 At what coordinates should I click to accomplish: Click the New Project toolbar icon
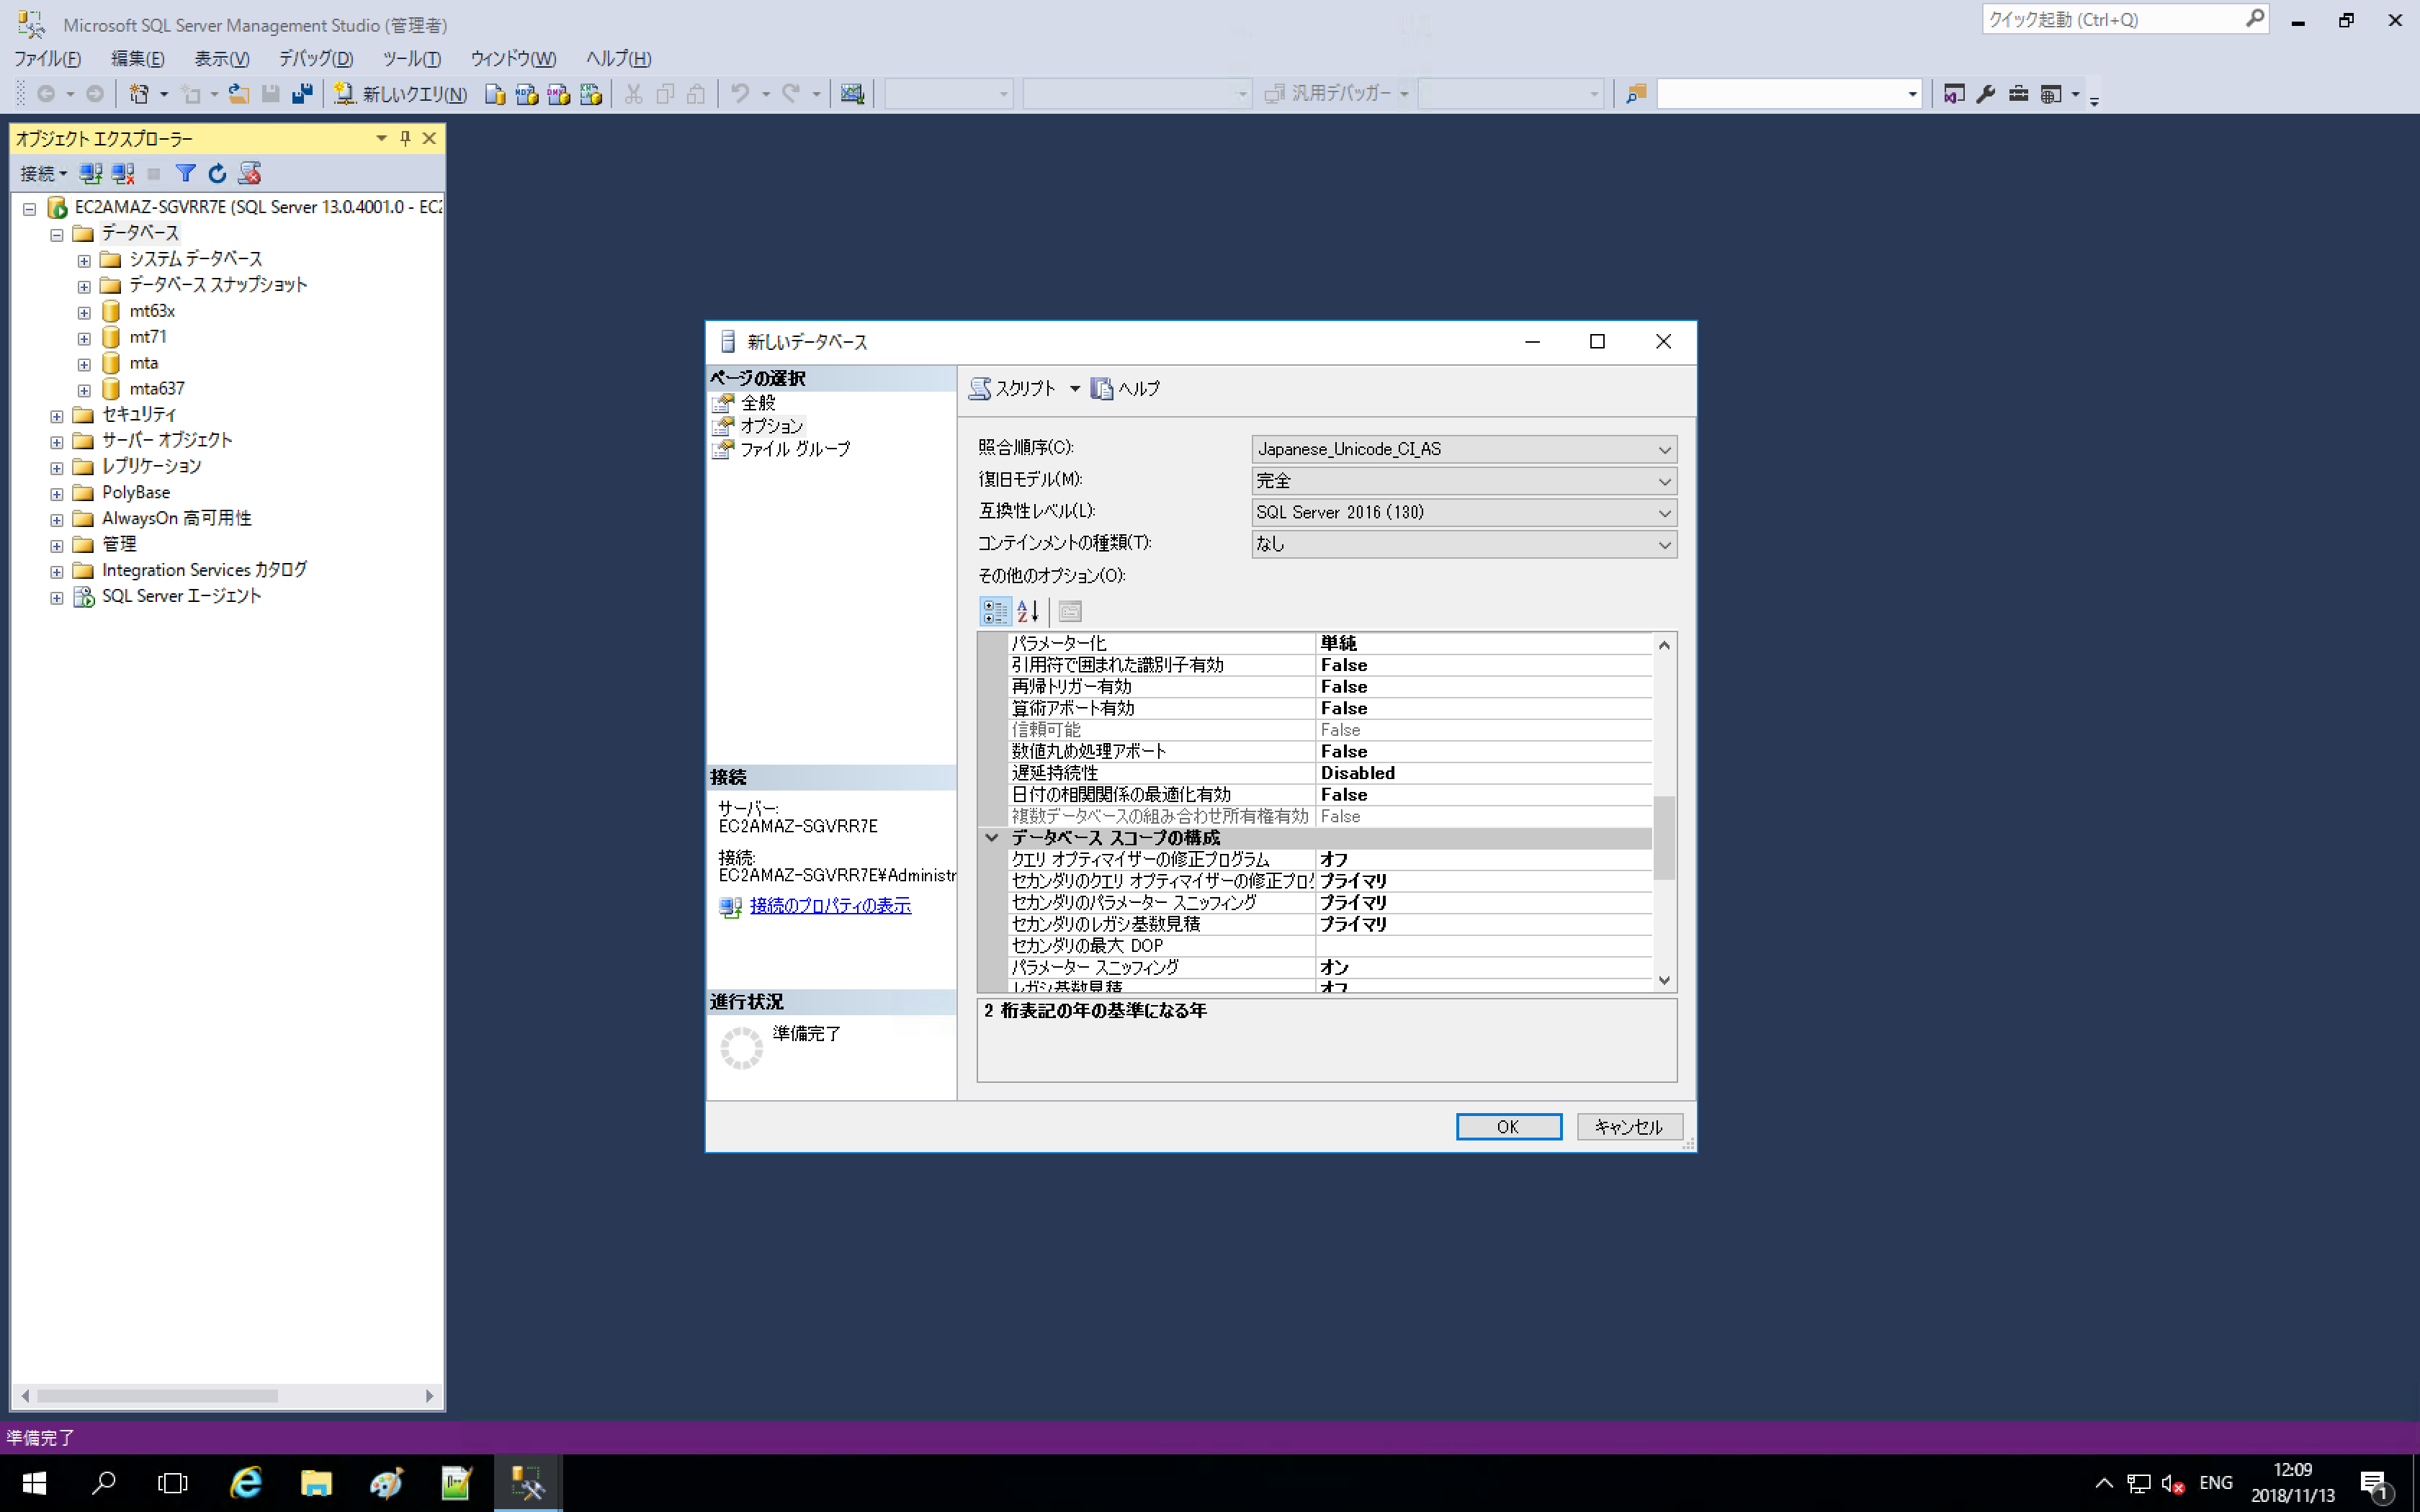coord(139,94)
